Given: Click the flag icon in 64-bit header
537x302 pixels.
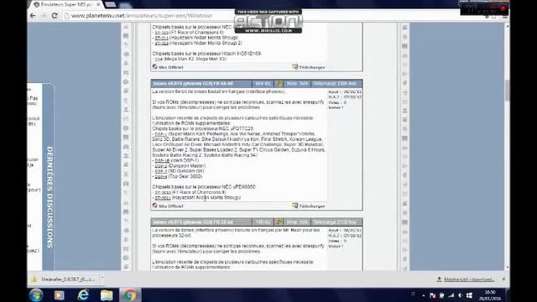Looking at the screenshot, I should (279, 84).
